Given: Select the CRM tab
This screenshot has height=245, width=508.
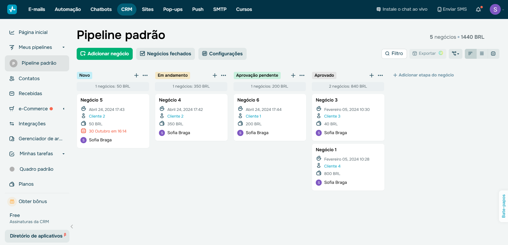Looking at the screenshot, I should pos(127,9).
